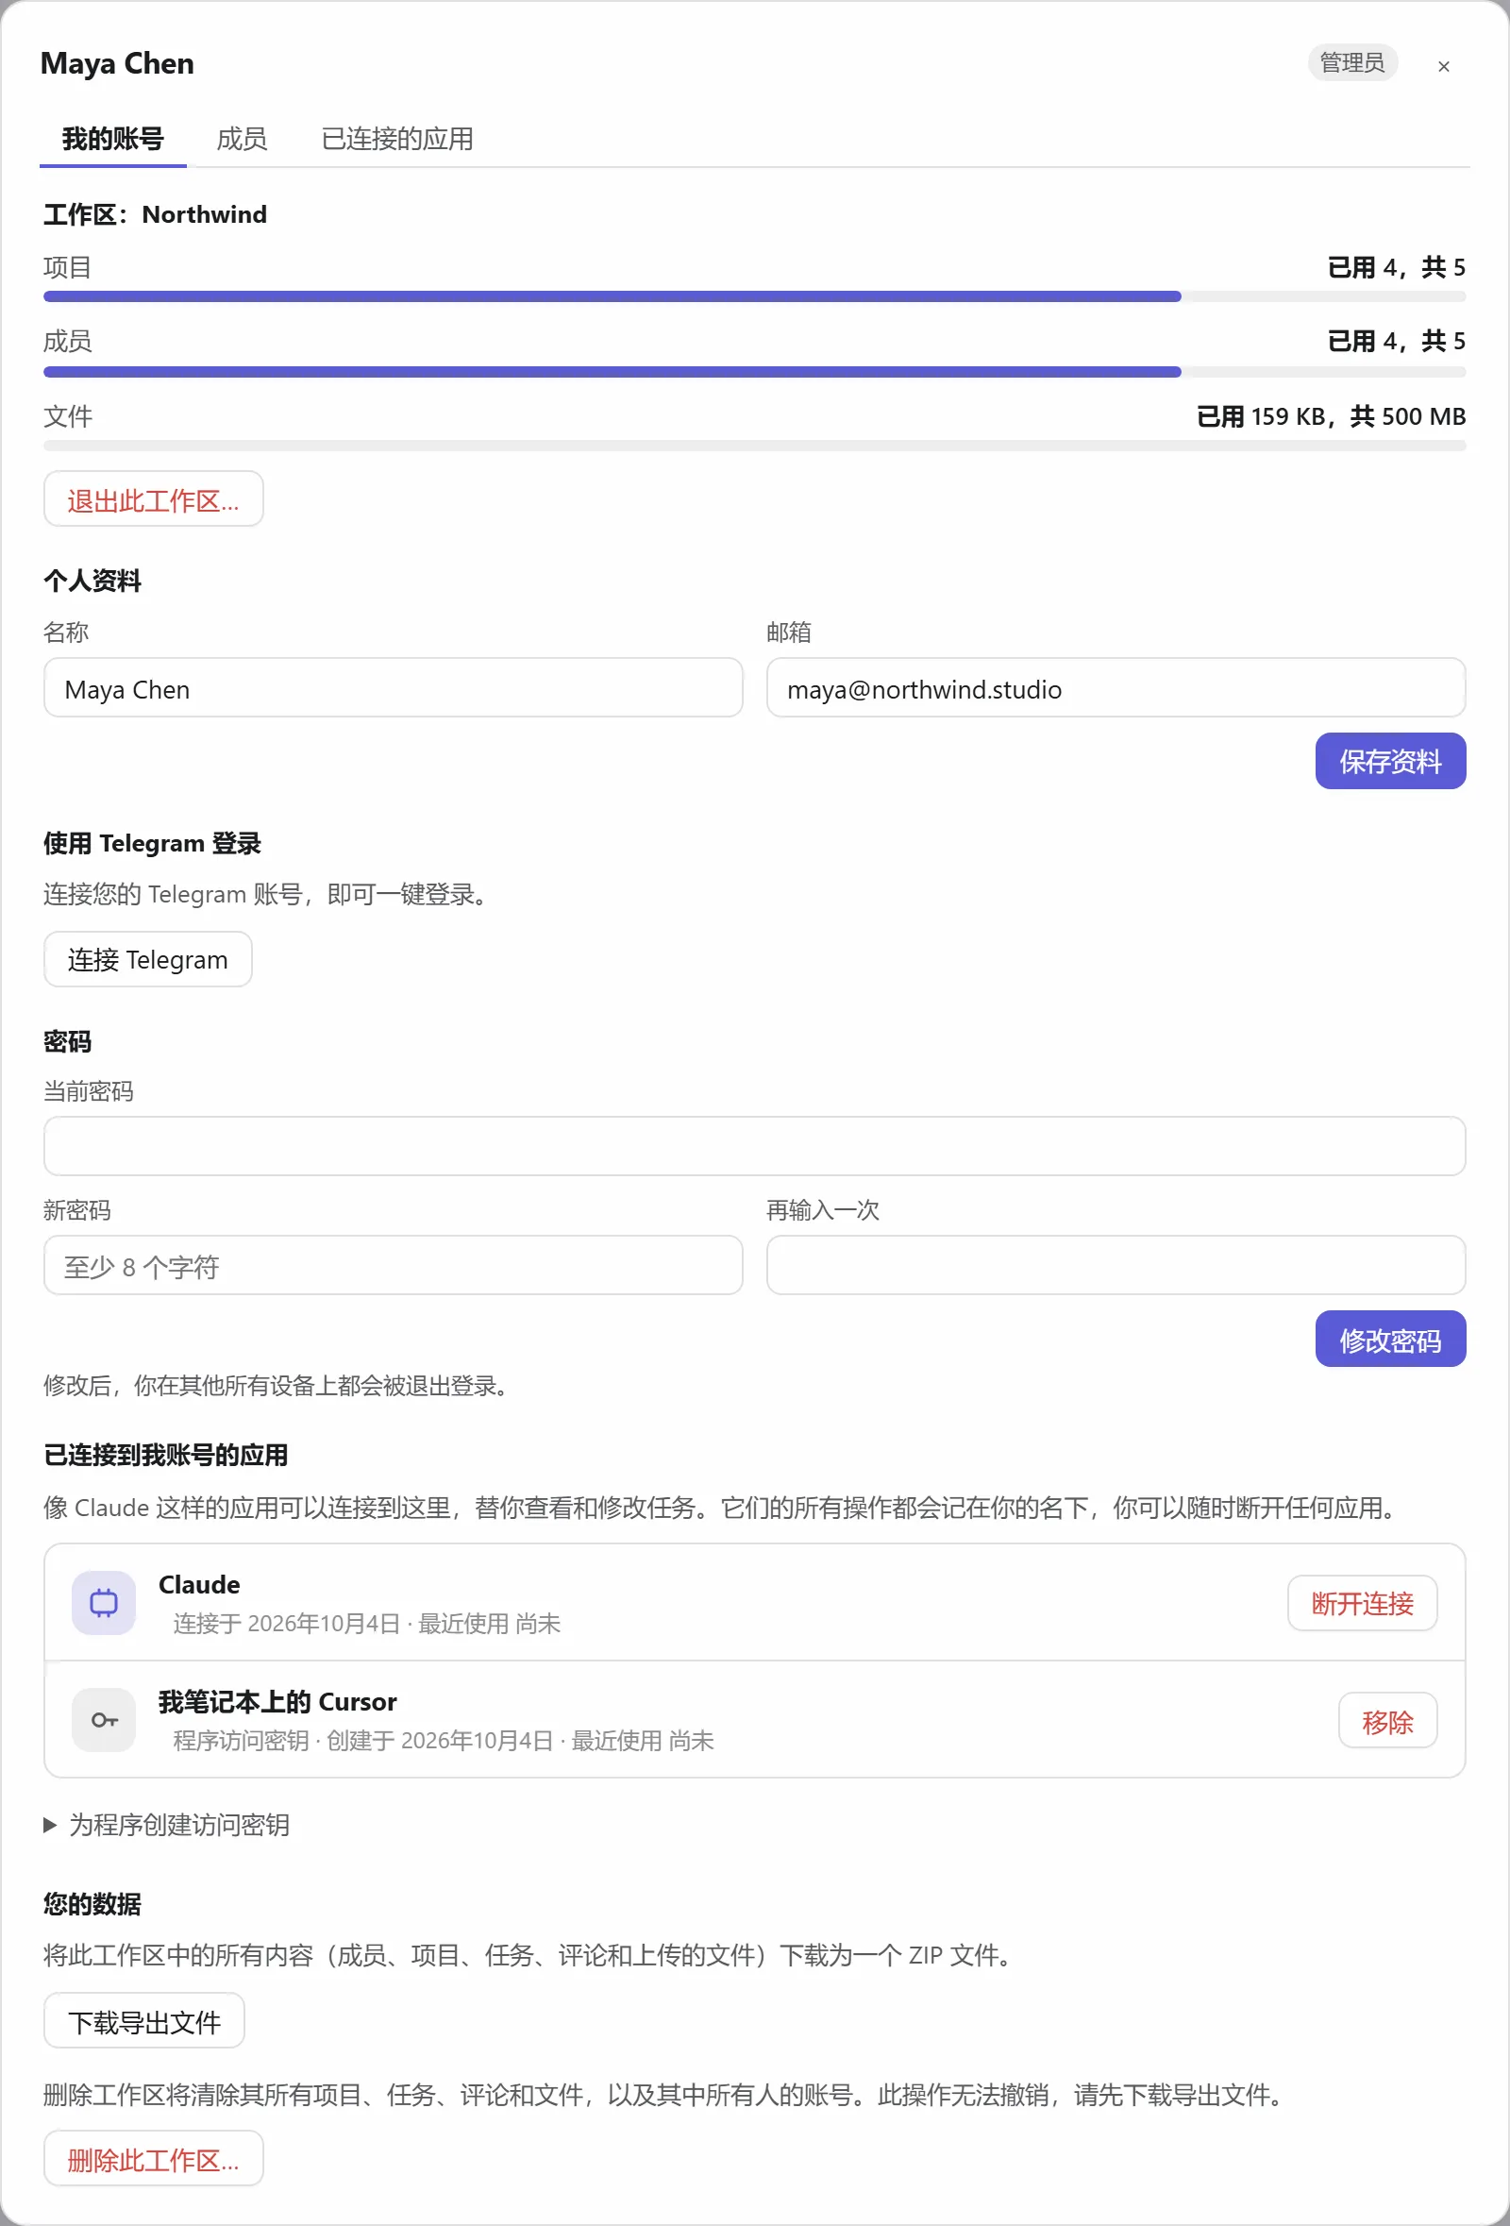Click the 管理员 role badge
1510x2226 pixels.
tap(1353, 63)
